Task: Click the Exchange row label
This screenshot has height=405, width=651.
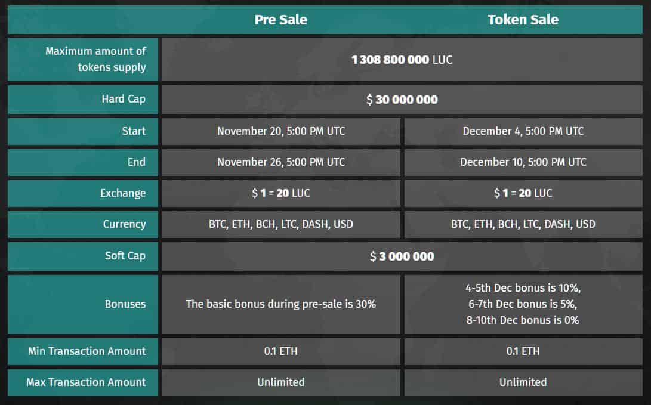Action: tap(123, 193)
